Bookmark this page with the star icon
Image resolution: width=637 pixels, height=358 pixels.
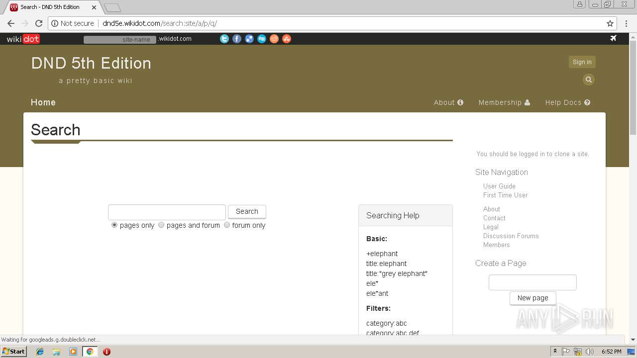(610, 23)
